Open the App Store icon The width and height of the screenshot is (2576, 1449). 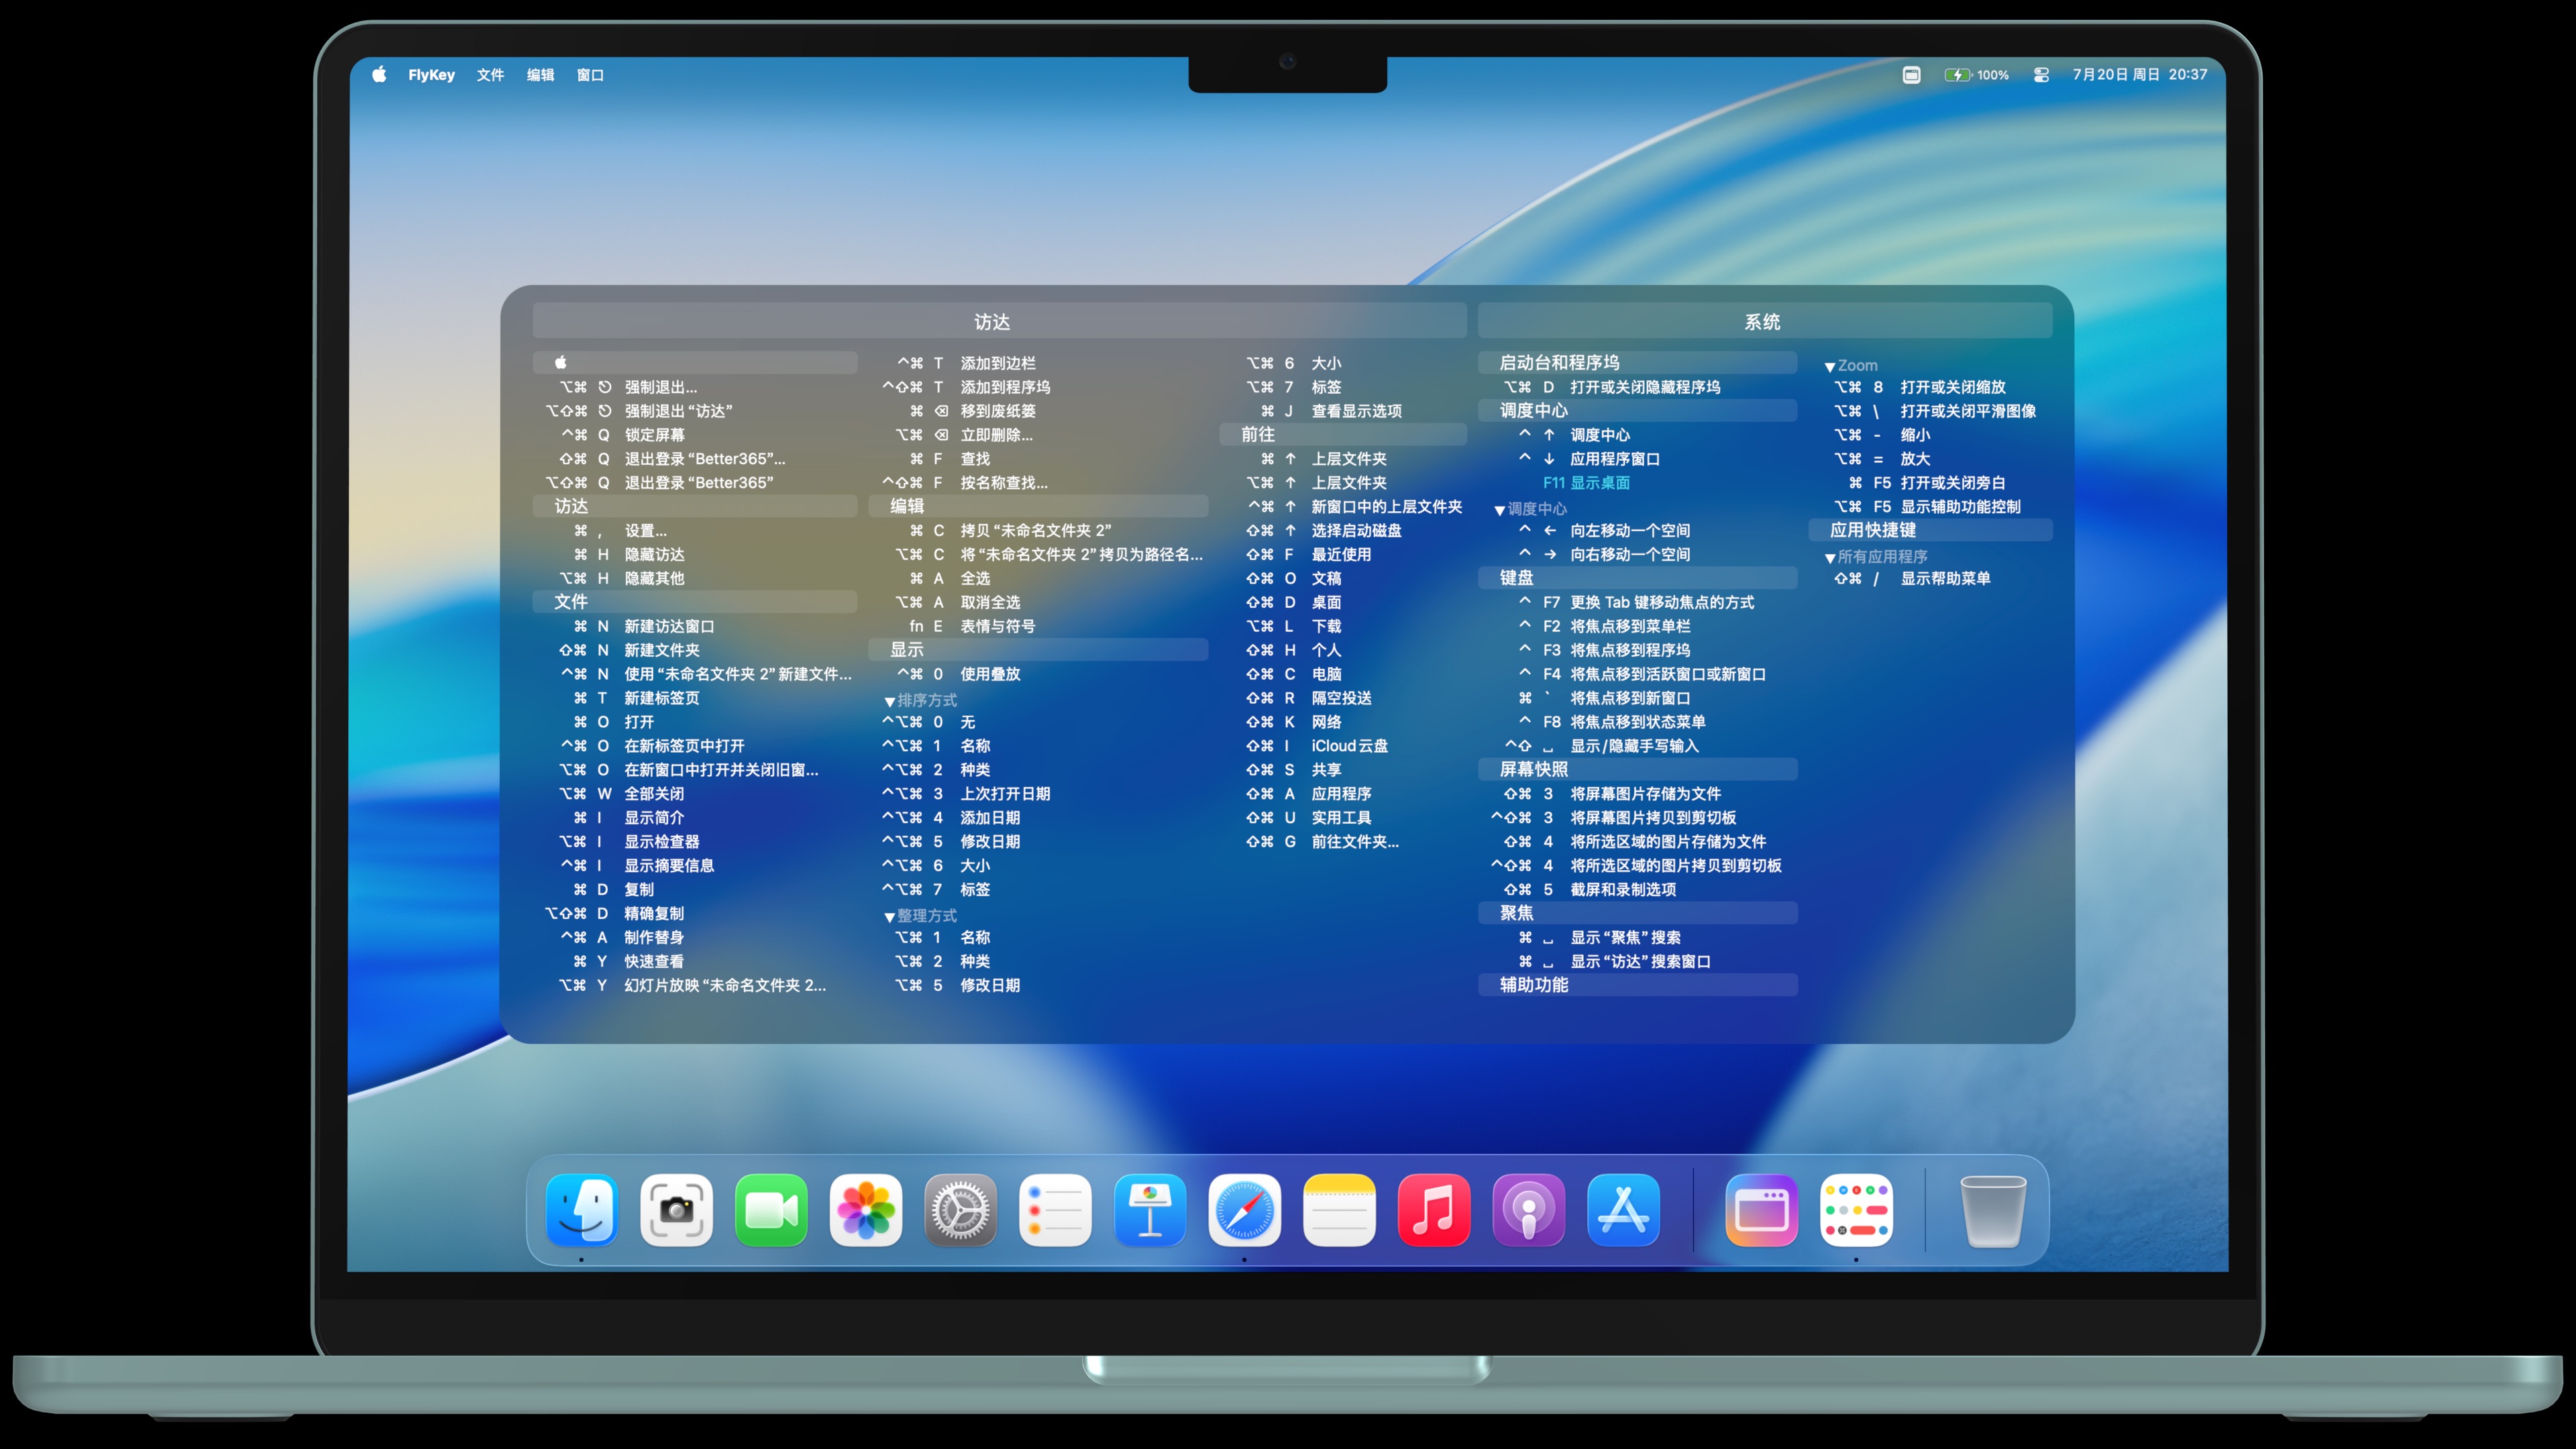click(x=1623, y=1210)
